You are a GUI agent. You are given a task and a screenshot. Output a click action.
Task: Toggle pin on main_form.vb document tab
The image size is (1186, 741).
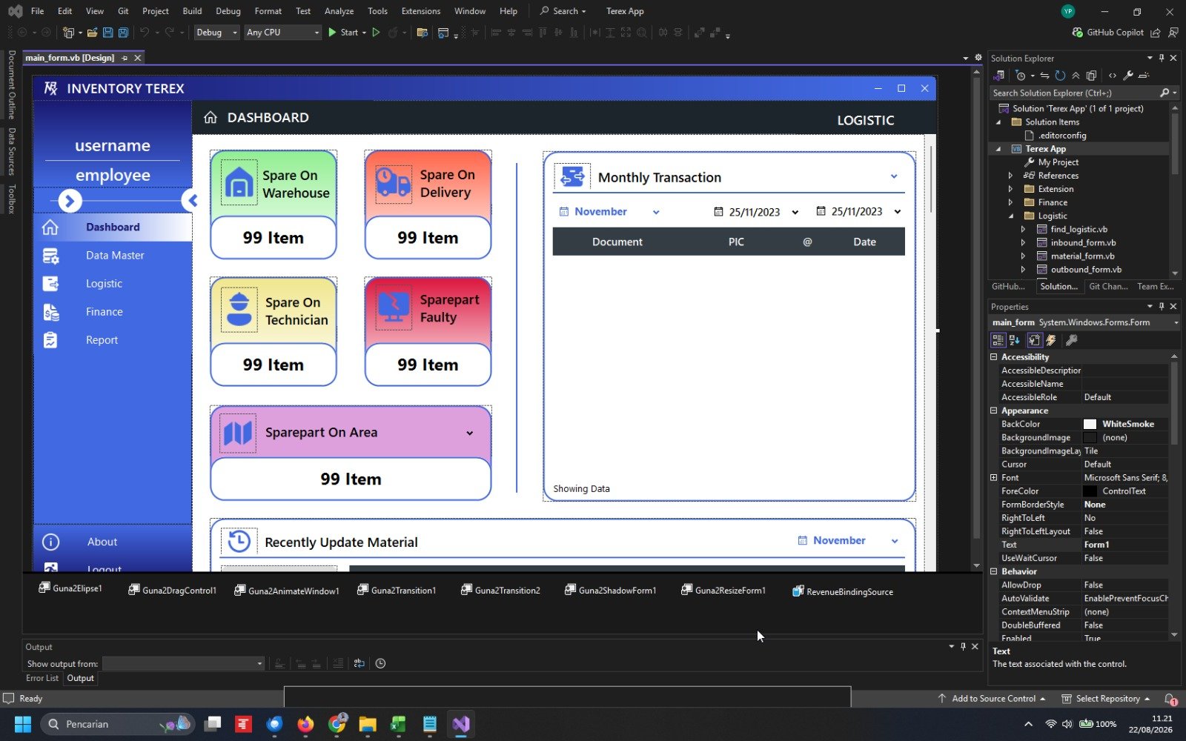coord(125,58)
